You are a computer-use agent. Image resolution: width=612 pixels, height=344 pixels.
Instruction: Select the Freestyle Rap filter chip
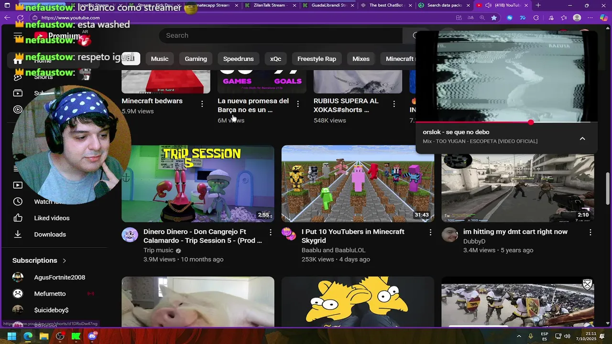(317, 59)
